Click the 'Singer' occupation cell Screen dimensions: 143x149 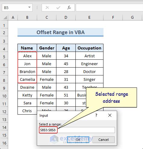click(89, 79)
